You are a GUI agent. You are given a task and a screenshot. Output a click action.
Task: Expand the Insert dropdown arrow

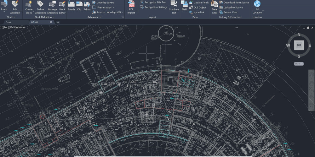click(4, 12)
